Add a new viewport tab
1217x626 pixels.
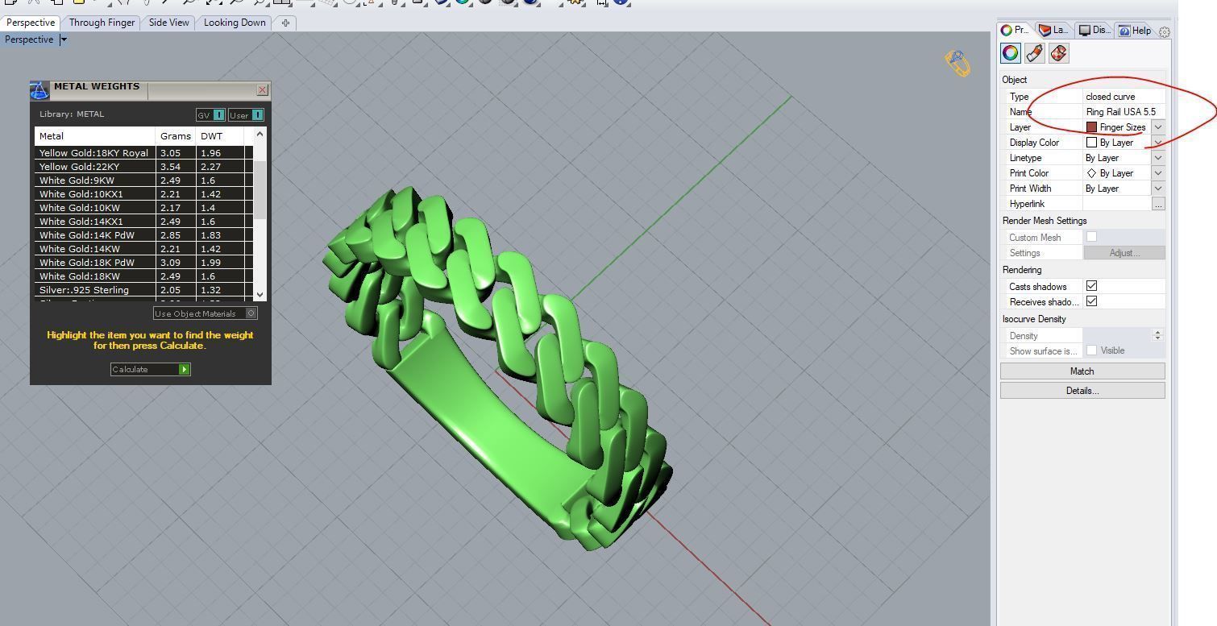click(285, 23)
